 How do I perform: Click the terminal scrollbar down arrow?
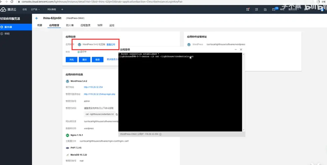243,130
